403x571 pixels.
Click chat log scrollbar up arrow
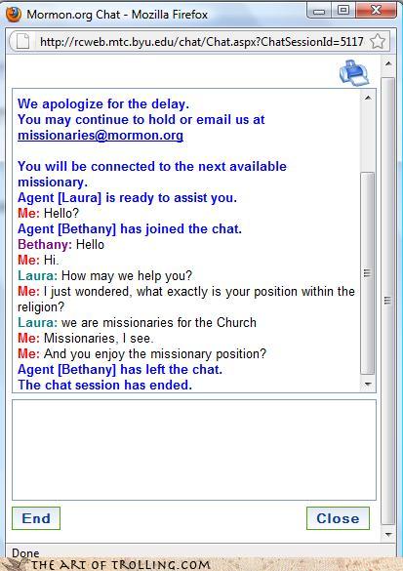pos(368,98)
